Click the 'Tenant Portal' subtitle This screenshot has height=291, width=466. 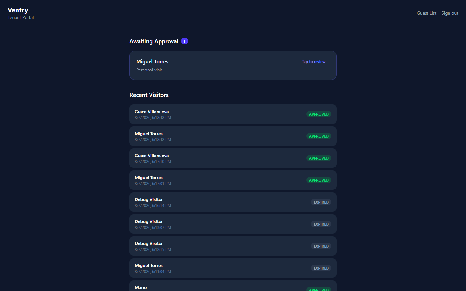(x=21, y=17)
